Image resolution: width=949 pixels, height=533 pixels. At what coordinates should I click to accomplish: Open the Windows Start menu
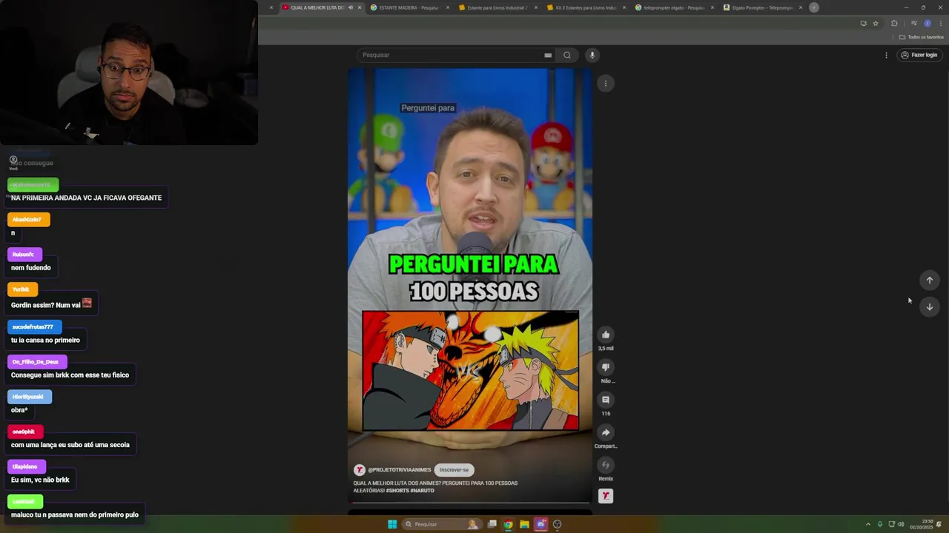392,524
